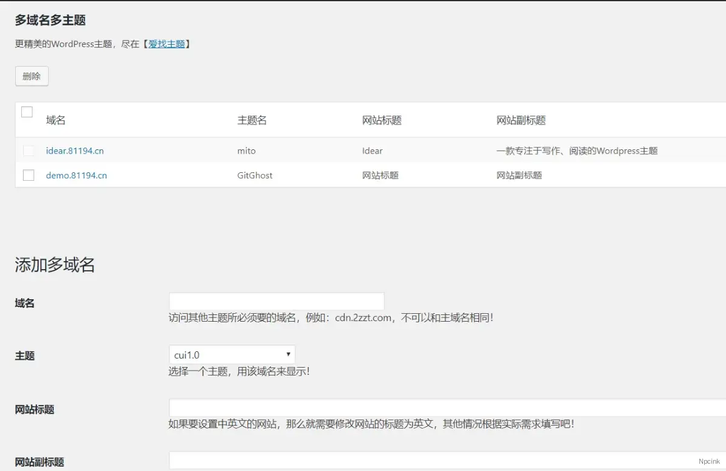Click the 主题 form label
Image resolution: width=726 pixels, height=471 pixels.
[x=25, y=356]
